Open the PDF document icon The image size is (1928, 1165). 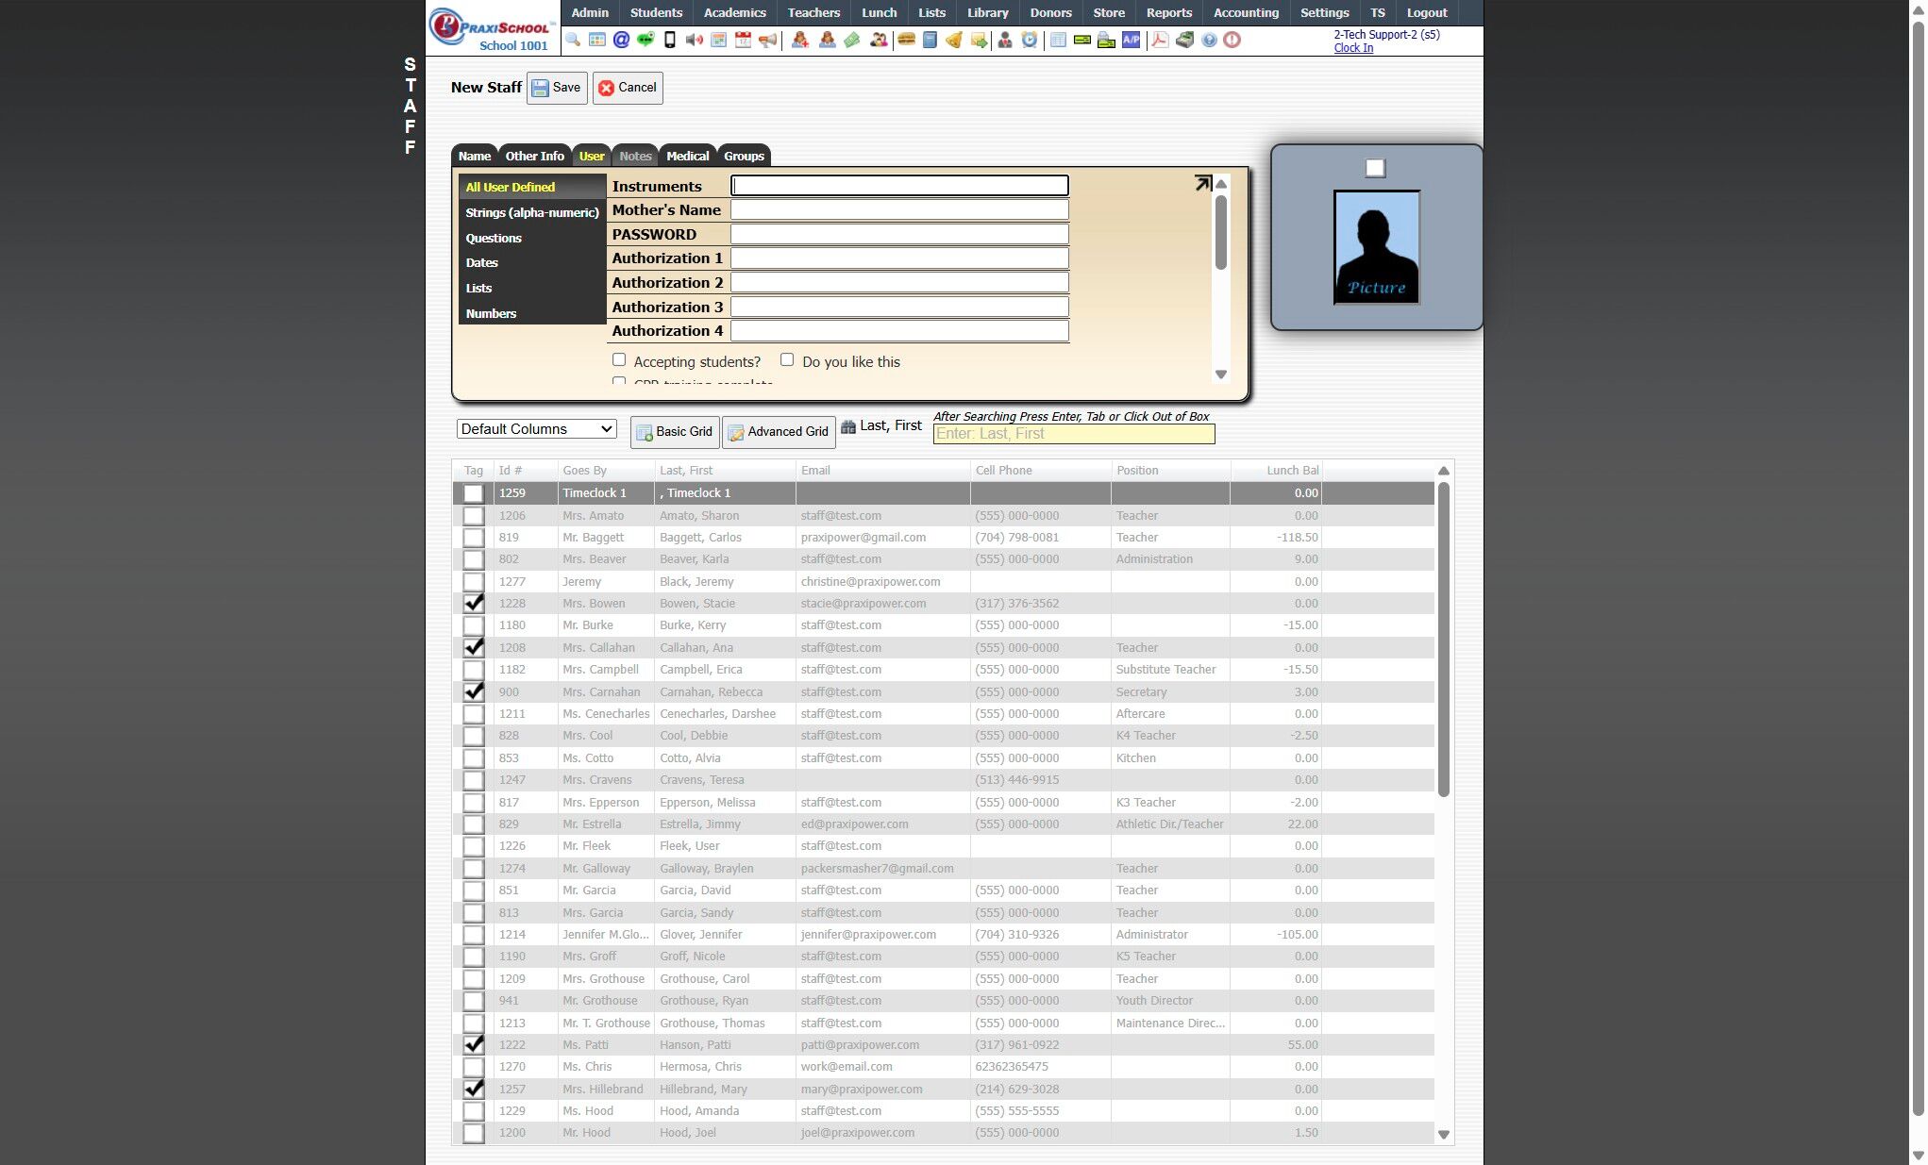pos(1160,40)
